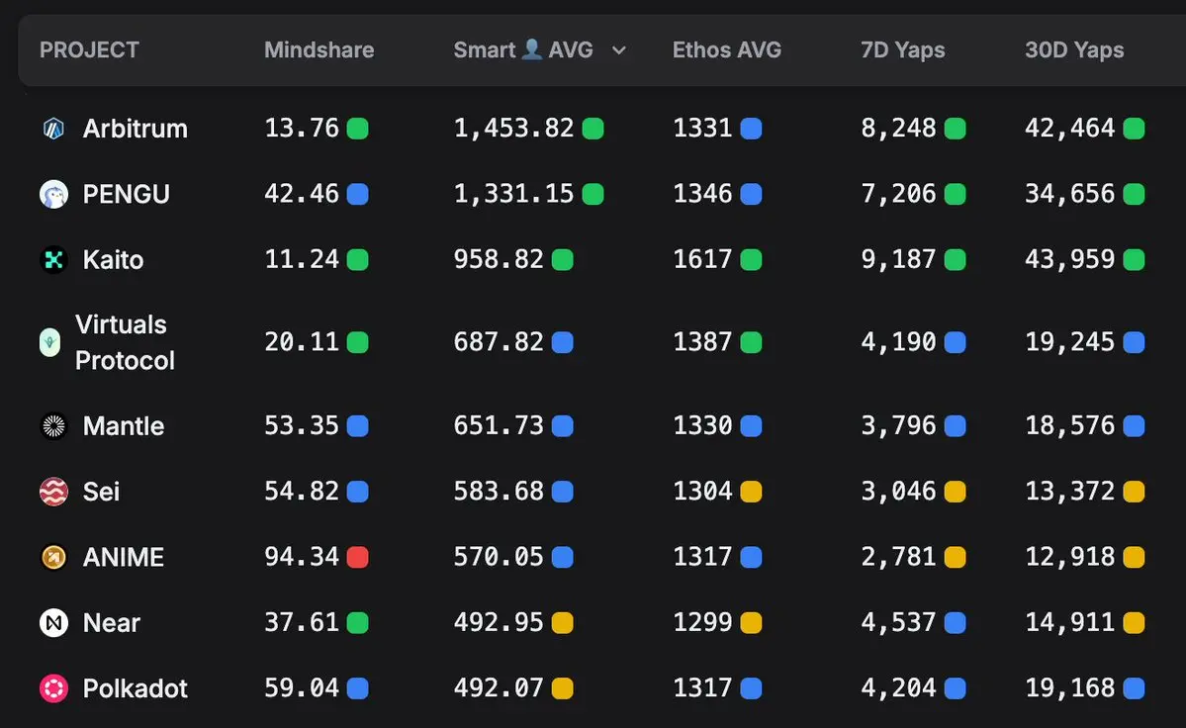
Task: Open the Virtuals Protocol project name
Action: 125,342
